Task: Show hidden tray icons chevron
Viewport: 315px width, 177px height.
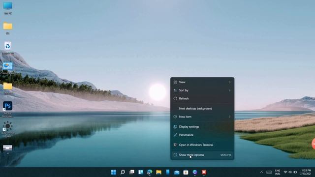Action: tap(261, 172)
